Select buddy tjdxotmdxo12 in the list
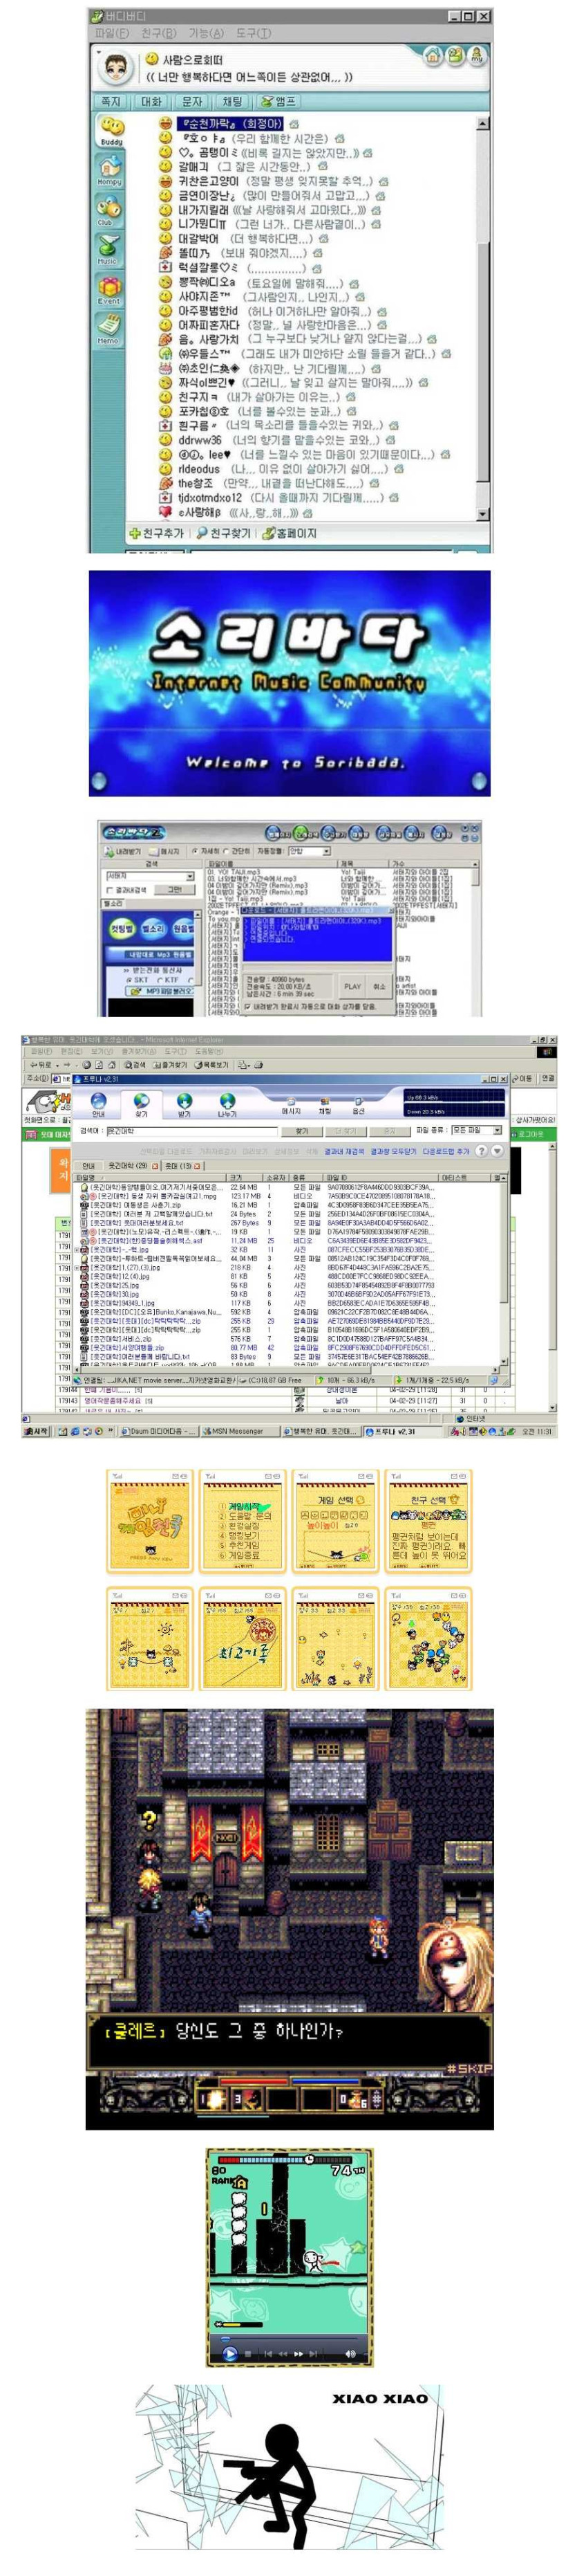This screenshot has height=2576, width=577. click(209, 497)
